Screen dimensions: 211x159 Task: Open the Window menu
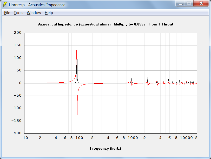click(x=34, y=13)
